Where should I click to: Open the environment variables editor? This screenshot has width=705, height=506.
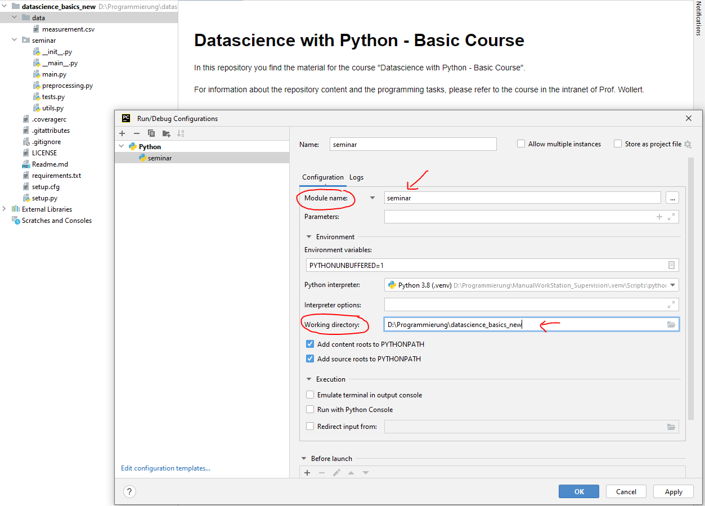(671, 265)
